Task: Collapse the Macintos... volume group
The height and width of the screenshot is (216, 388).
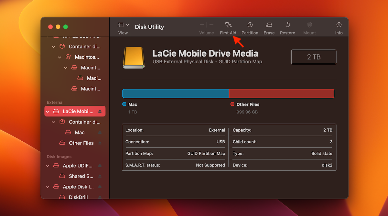Action: (x=59, y=57)
